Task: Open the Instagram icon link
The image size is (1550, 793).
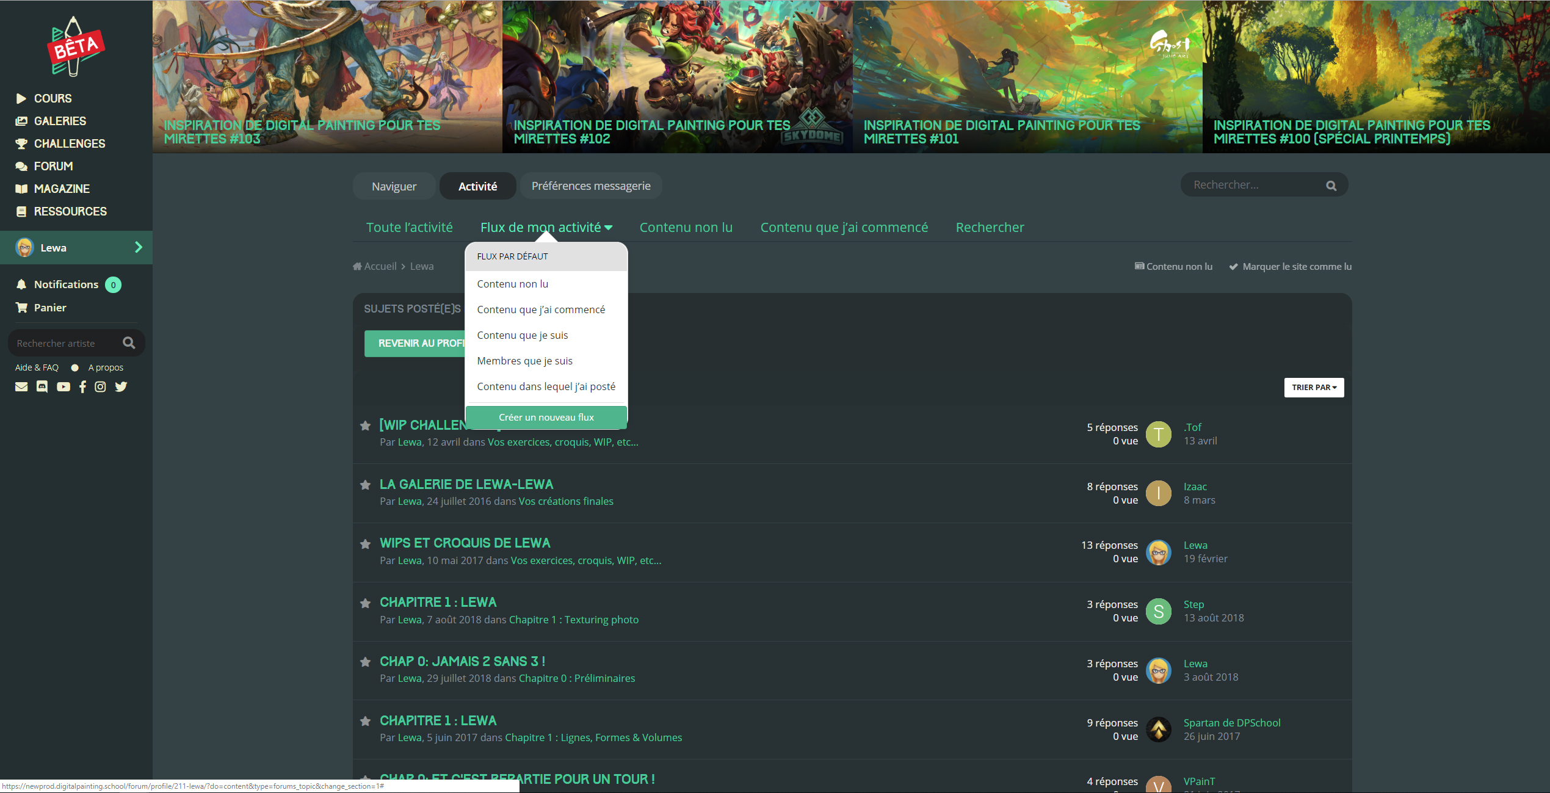Action: [x=101, y=386]
